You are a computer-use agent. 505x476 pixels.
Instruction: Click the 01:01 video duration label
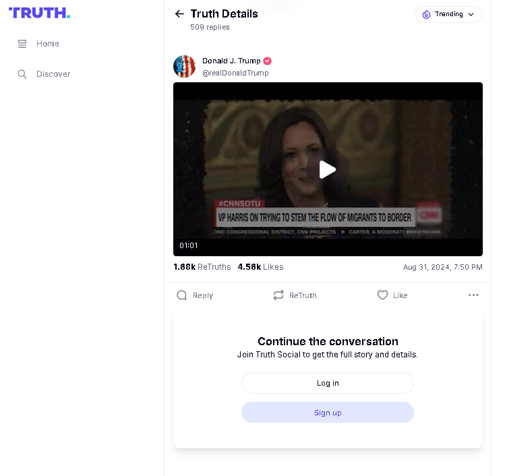(188, 245)
